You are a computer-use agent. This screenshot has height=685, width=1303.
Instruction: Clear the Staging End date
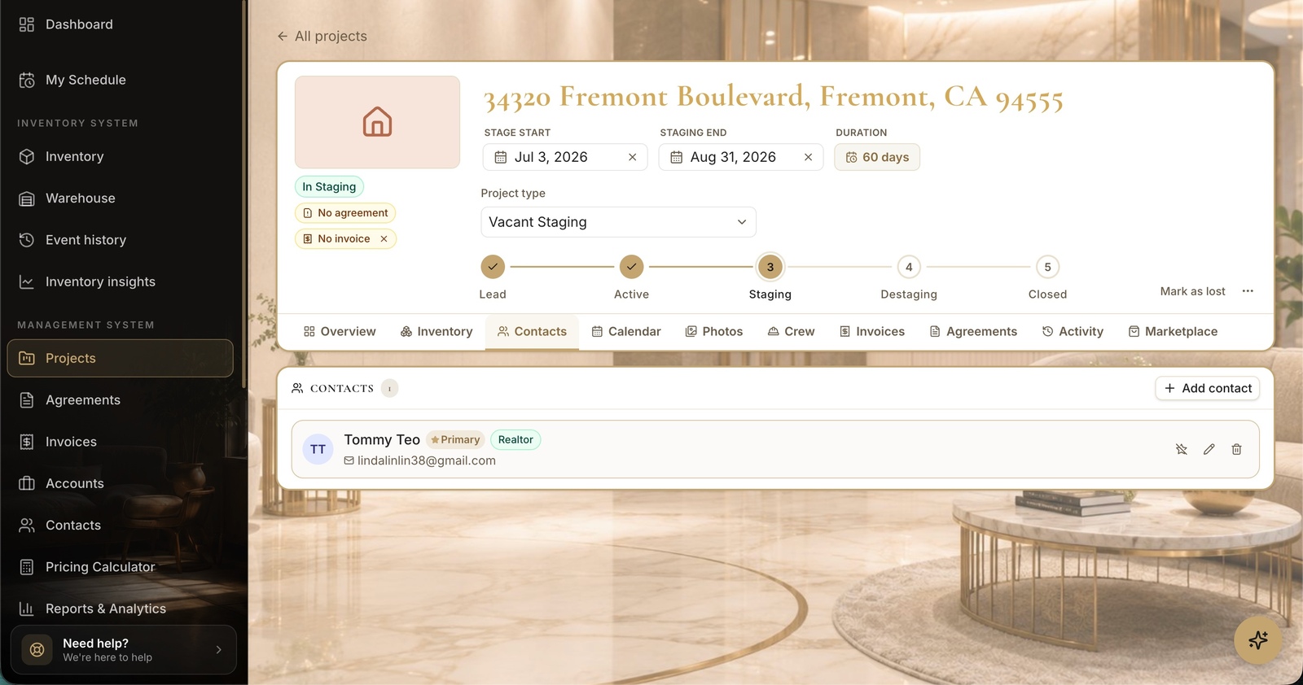click(808, 157)
